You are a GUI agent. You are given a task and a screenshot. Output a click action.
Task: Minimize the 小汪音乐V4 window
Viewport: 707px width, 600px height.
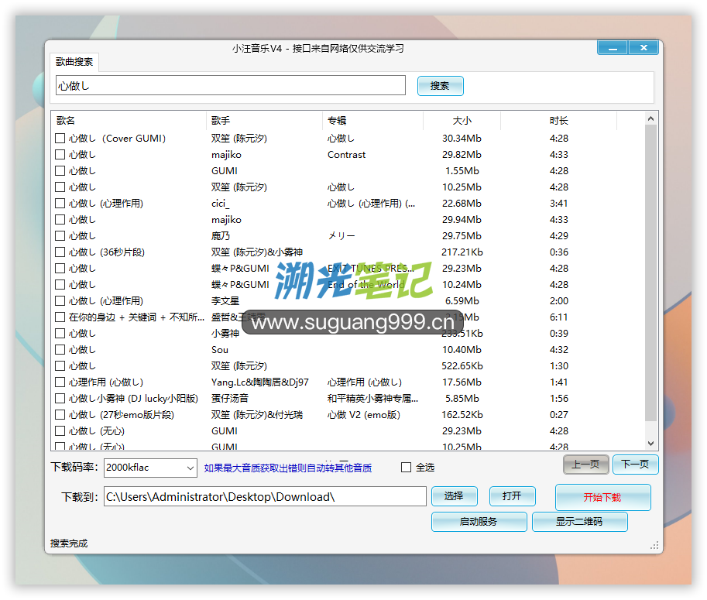click(x=613, y=47)
